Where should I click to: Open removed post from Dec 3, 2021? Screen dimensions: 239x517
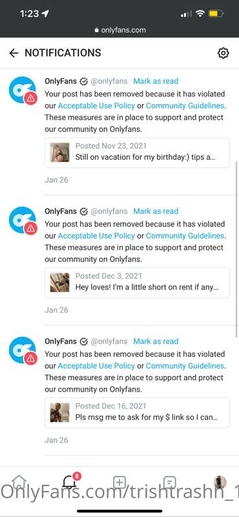[x=137, y=282]
